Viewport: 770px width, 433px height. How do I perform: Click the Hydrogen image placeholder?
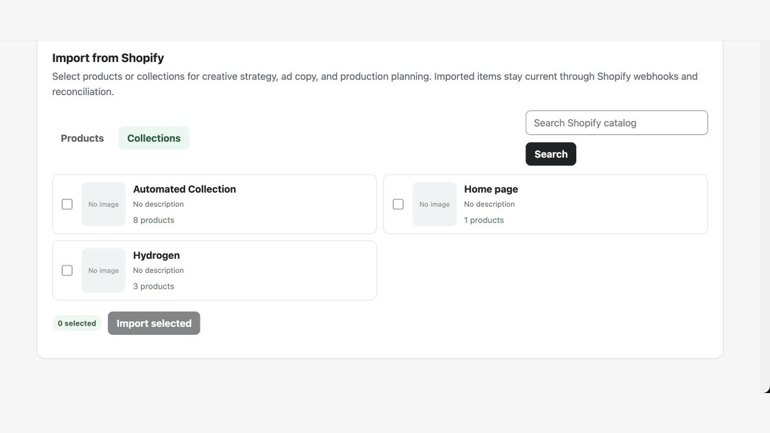tap(103, 270)
